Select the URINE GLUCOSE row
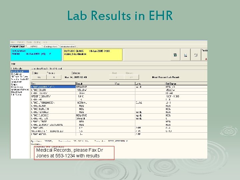The height and width of the screenshot is (180, 240). [x=119, y=115]
